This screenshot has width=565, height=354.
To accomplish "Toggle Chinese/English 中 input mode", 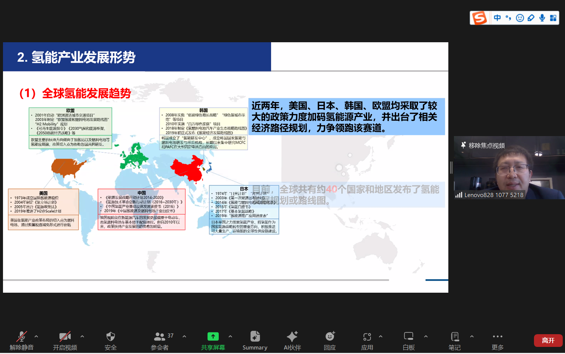I will pyautogui.click(x=497, y=18).
